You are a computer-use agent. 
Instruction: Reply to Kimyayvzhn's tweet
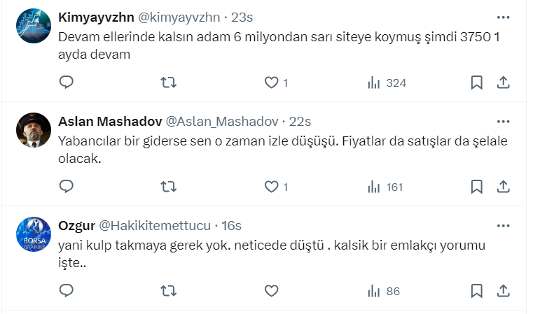[67, 83]
